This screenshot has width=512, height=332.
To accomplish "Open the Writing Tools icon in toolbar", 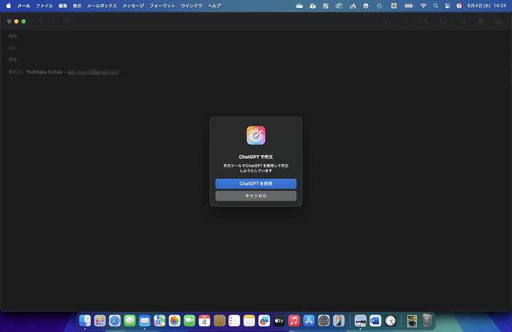I will (x=443, y=21).
